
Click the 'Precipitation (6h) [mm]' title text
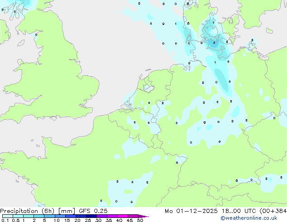click(38, 211)
